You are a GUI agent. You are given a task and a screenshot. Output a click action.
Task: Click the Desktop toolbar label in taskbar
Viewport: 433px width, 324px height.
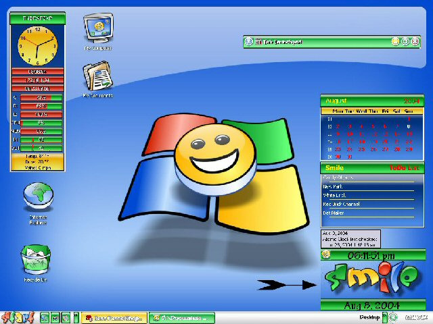369,317
